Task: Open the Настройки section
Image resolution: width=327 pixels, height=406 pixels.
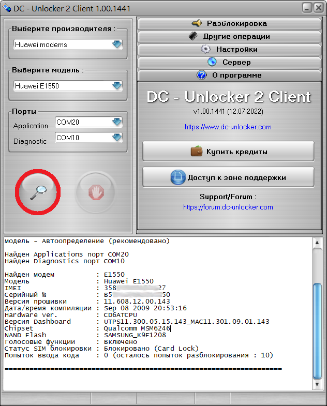Action: 229,49
